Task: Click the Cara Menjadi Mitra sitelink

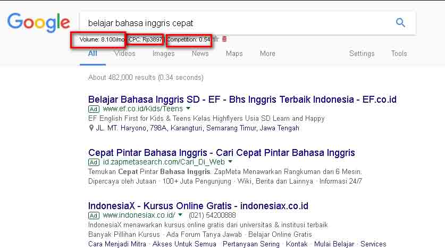Action: coord(117,244)
